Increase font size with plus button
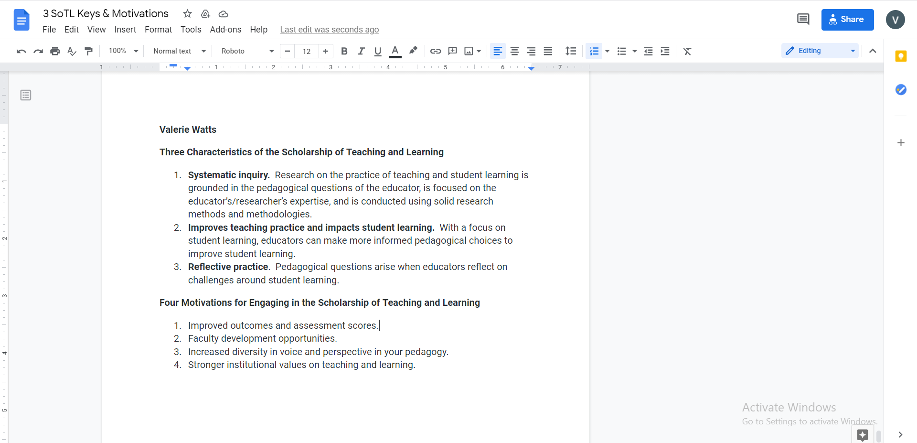This screenshot has width=917, height=443. (x=326, y=51)
